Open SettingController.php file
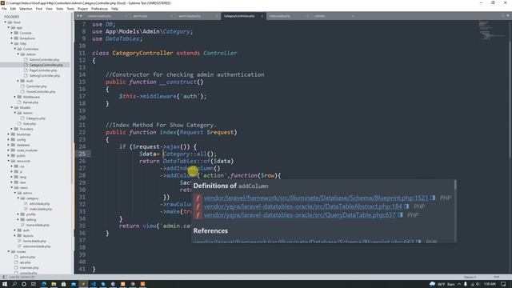The width and height of the screenshot is (512, 288). tap(45, 76)
